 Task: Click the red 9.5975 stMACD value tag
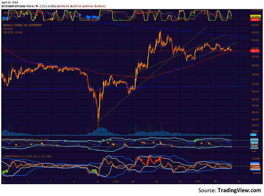coord(254,20)
